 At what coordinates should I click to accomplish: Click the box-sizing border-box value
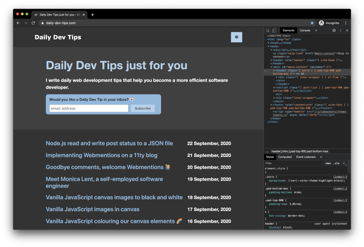click(296, 216)
